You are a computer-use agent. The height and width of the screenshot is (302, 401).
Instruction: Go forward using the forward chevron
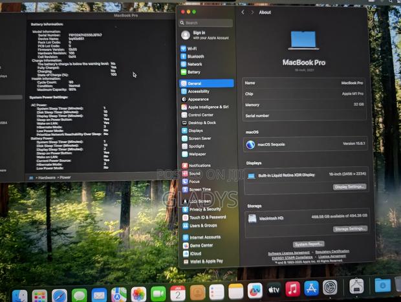point(252,12)
